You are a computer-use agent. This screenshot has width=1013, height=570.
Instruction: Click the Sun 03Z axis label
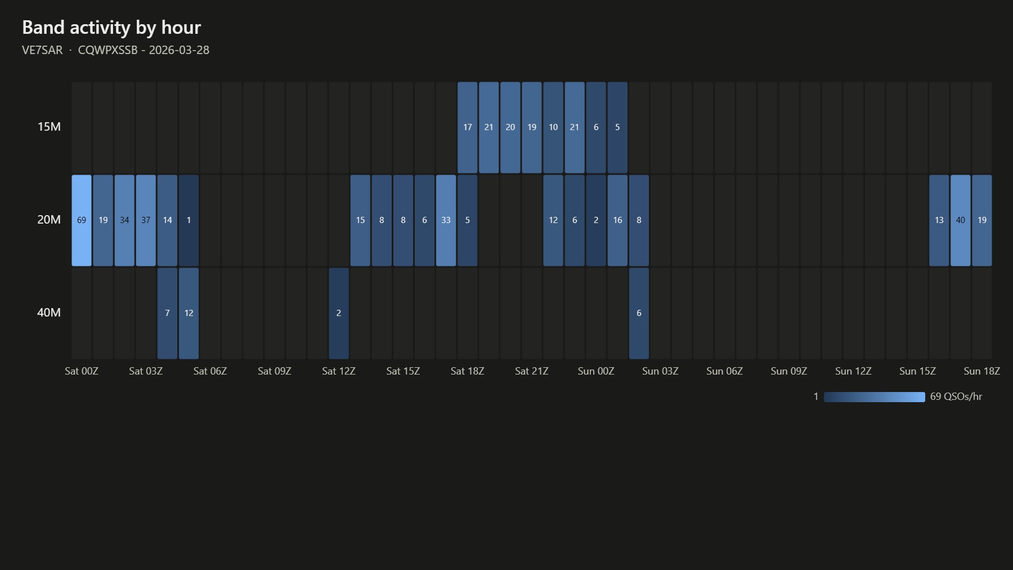click(x=660, y=371)
